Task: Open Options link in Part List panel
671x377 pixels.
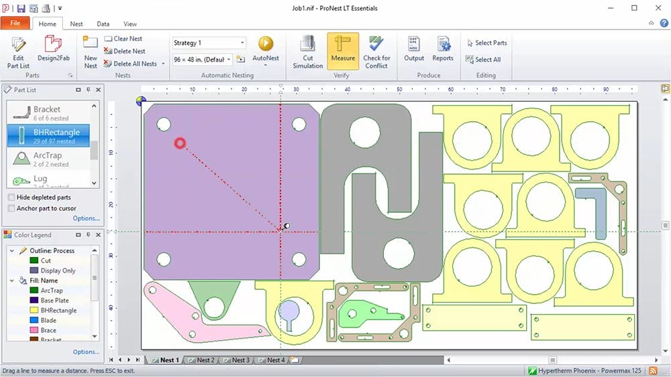Action: (86, 218)
